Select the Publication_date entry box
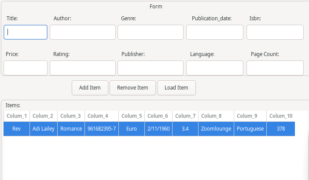The height and width of the screenshot is (180, 309). 215,32
